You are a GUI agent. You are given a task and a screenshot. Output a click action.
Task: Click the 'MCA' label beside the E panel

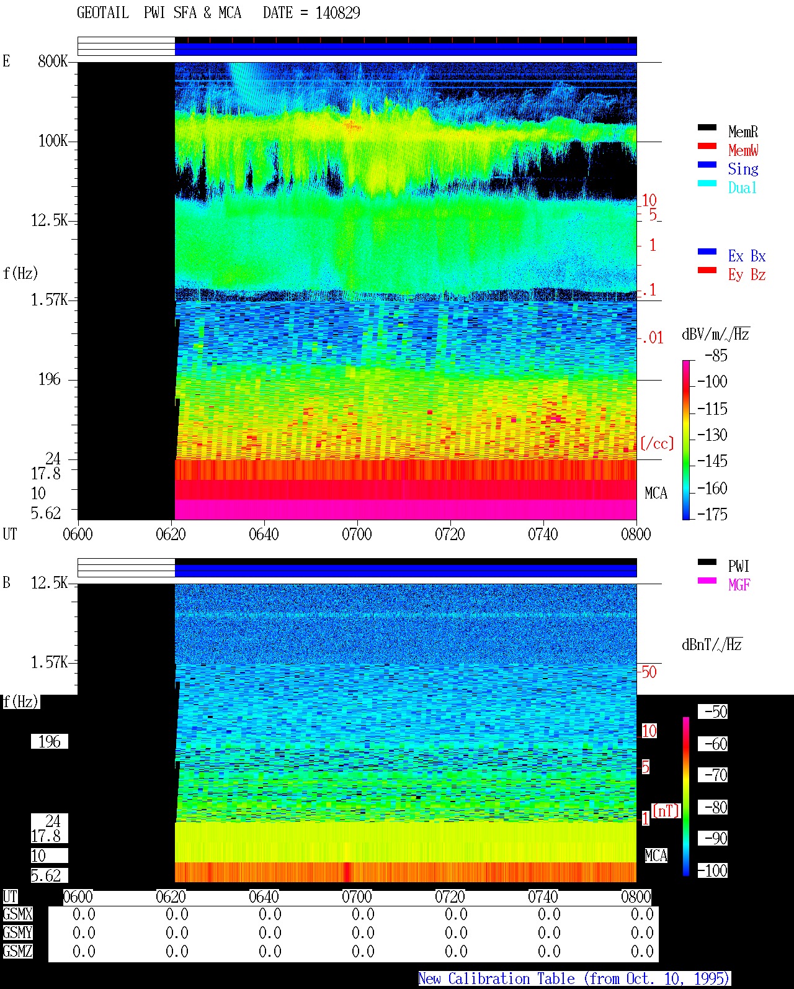pos(656,494)
